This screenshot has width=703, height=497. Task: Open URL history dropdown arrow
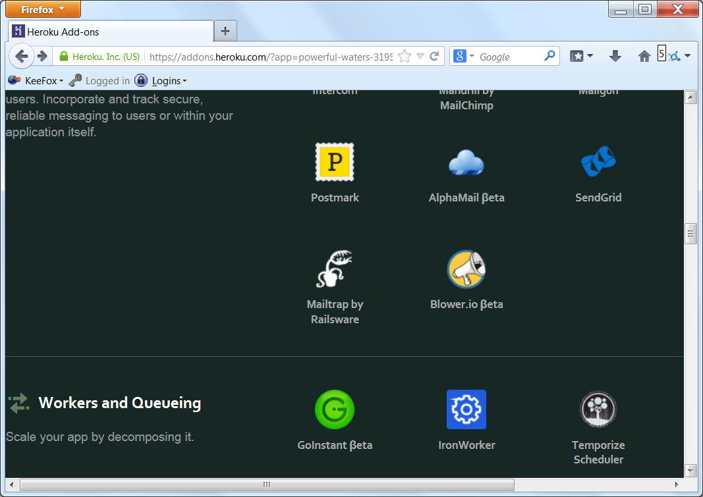(x=420, y=57)
